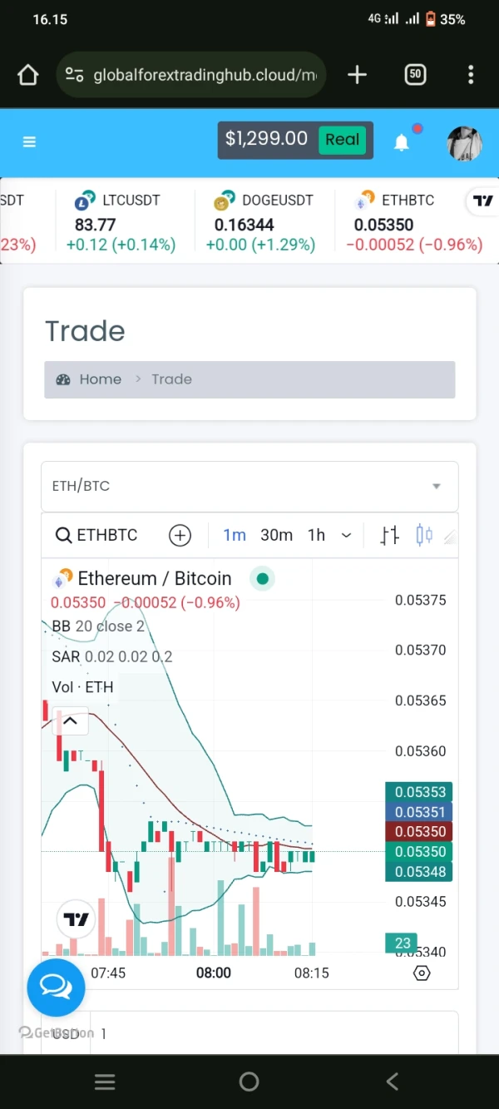Image resolution: width=499 pixels, height=1109 pixels.
Task: Click the add symbol to compare plus icon
Action: tap(180, 535)
